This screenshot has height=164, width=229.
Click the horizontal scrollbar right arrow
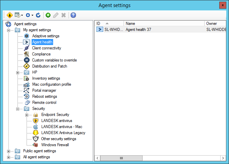point(223,158)
